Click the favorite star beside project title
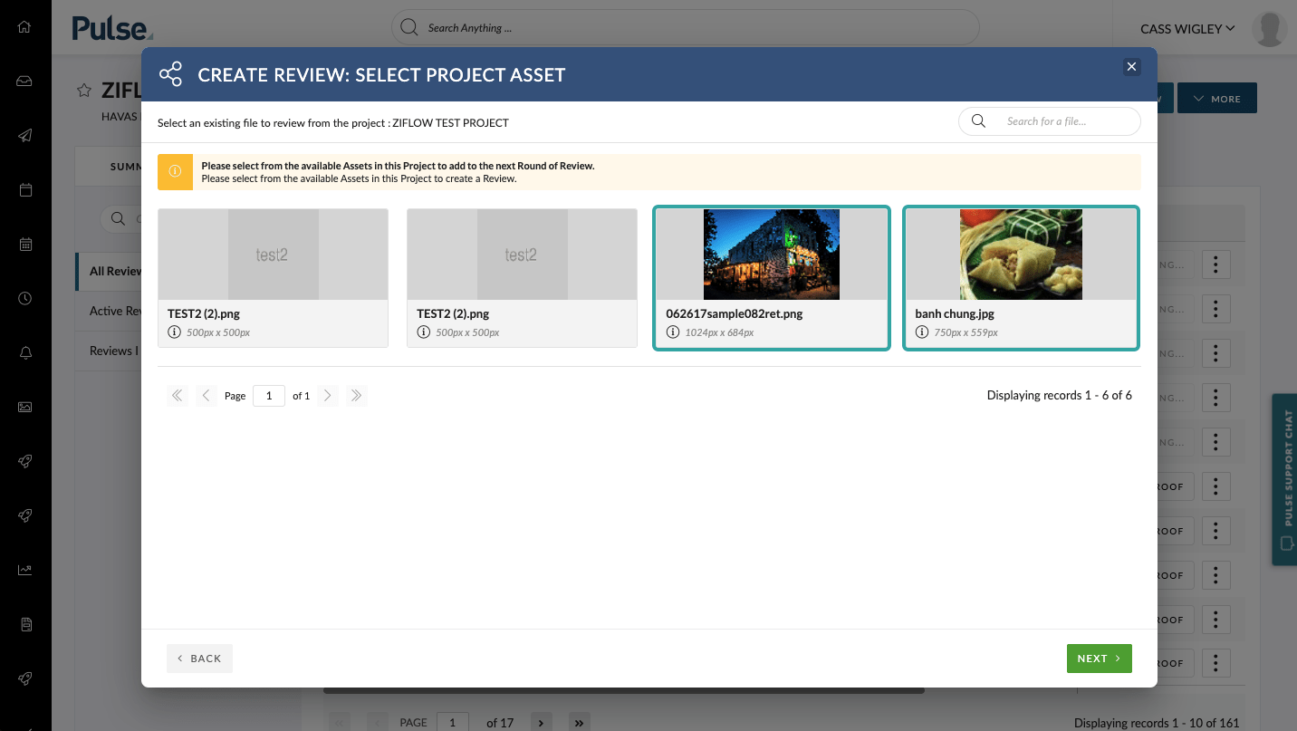The image size is (1297, 731). (x=84, y=90)
